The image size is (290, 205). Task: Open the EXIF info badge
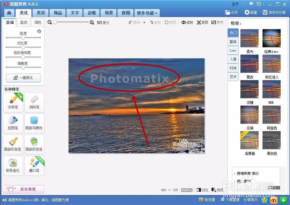[x=186, y=190]
